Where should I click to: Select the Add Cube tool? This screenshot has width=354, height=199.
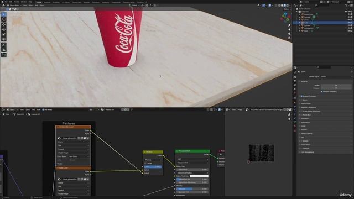4,55
